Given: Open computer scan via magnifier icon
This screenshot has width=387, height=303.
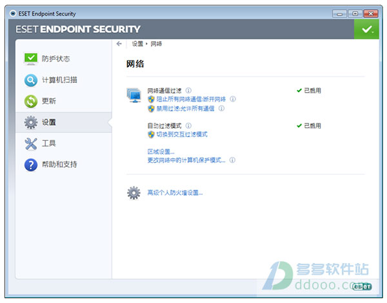Looking at the screenshot, I should point(31,80).
